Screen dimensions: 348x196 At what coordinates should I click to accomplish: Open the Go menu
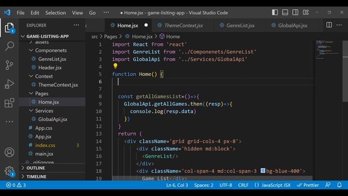[x=92, y=13]
